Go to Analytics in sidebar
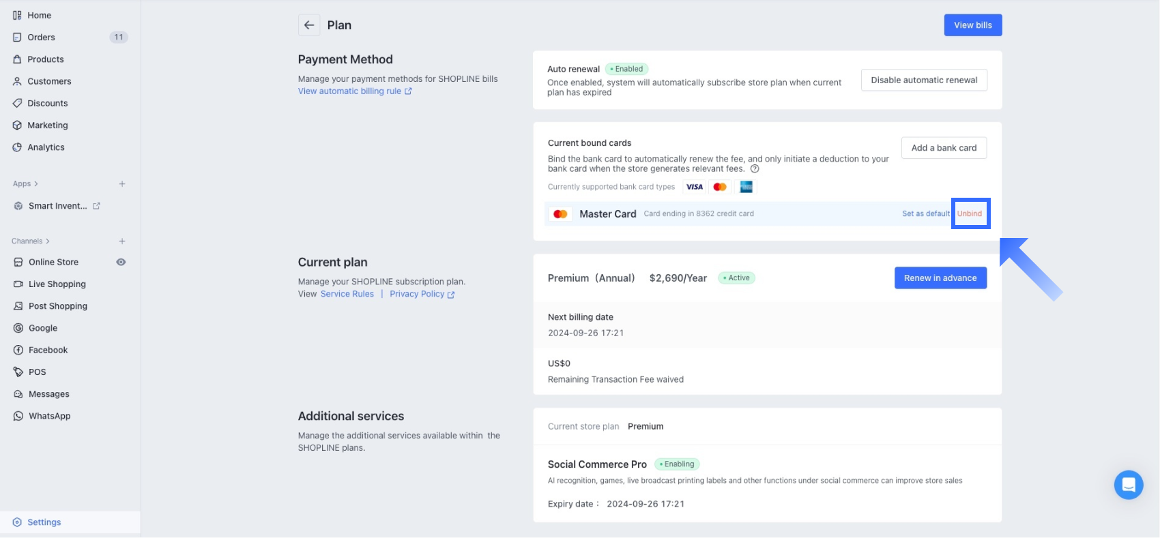Viewport: 1160px width, 538px height. click(46, 147)
